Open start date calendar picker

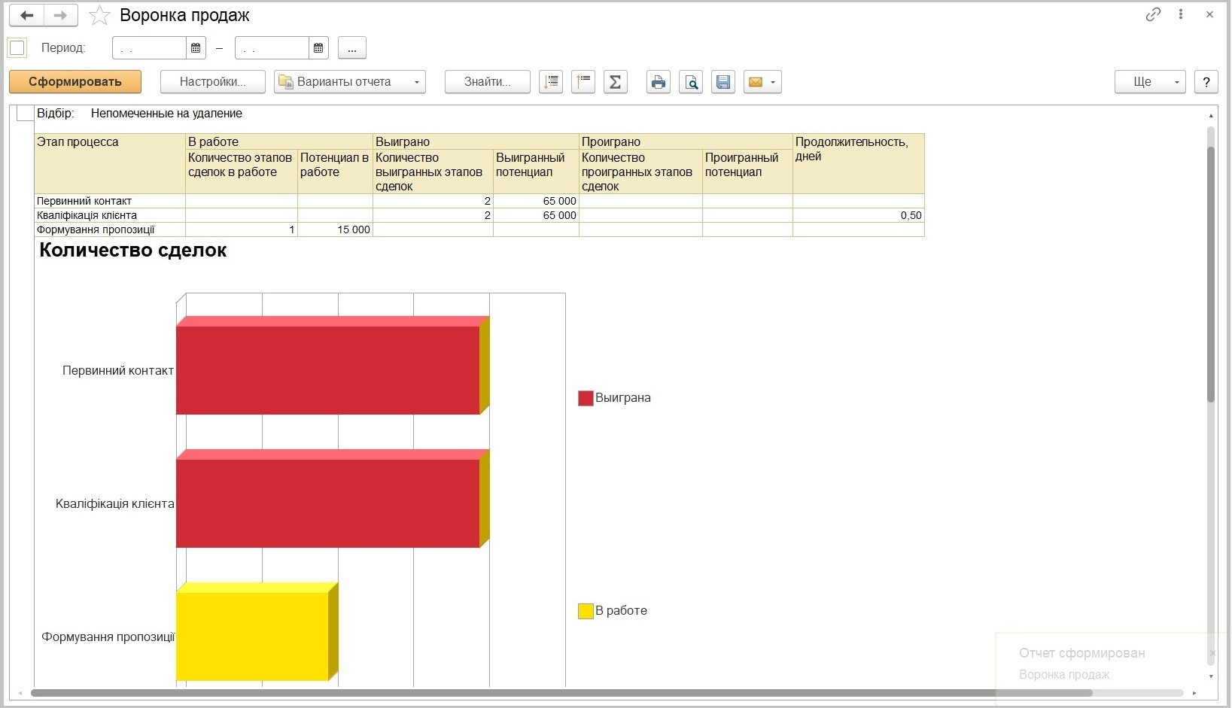[196, 48]
